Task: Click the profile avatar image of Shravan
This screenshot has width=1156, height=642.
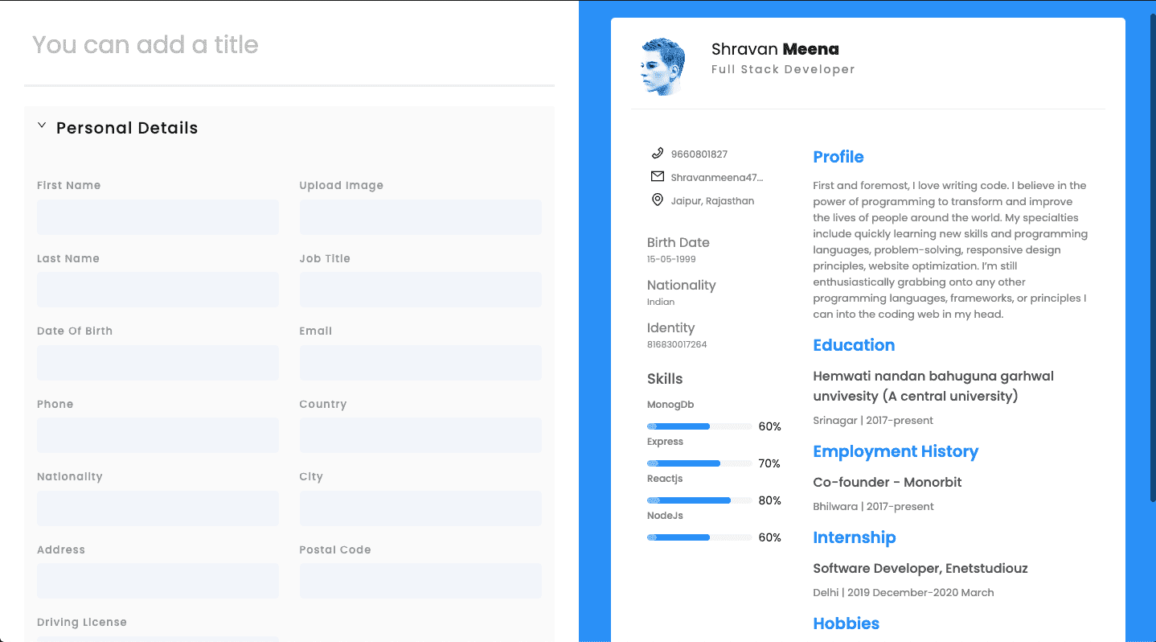Action: [x=663, y=67]
